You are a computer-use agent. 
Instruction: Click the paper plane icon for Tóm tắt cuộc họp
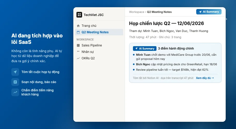tap(15, 72)
